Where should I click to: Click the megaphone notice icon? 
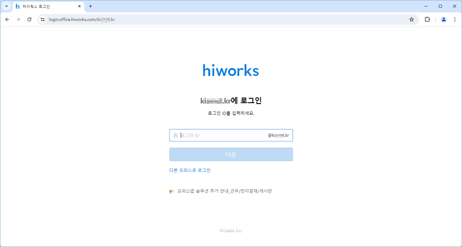click(172, 191)
